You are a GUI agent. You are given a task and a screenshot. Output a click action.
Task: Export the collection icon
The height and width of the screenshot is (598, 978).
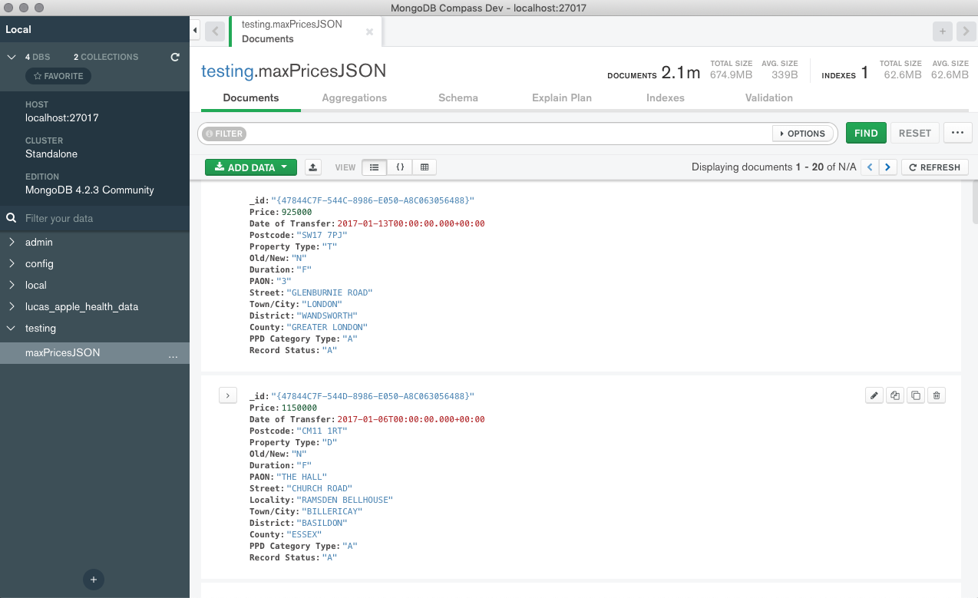pyautogui.click(x=313, y=167)
